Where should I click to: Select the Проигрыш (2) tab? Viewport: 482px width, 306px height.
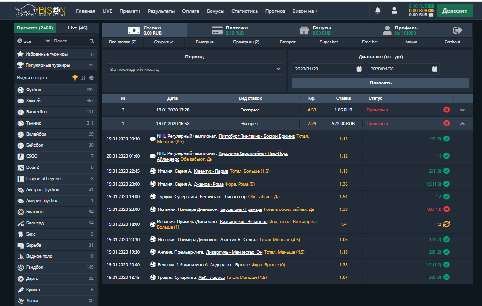click(x=246, y=42)
